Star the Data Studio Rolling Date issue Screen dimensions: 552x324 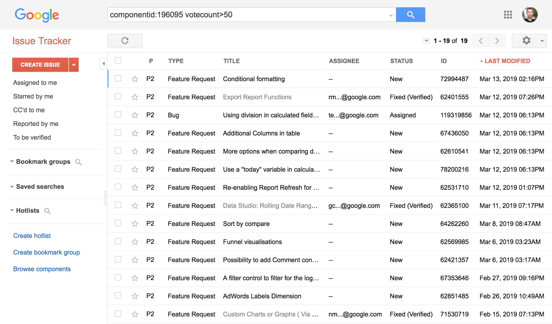pyautogui.click(x=135, y=206)
